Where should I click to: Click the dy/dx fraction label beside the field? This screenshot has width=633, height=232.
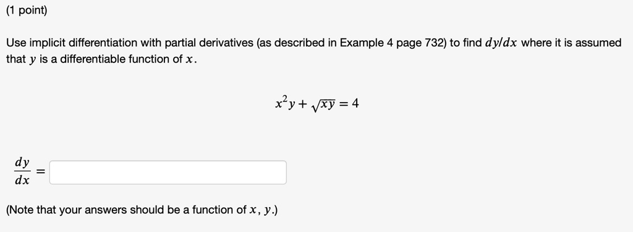coord(22,172)
